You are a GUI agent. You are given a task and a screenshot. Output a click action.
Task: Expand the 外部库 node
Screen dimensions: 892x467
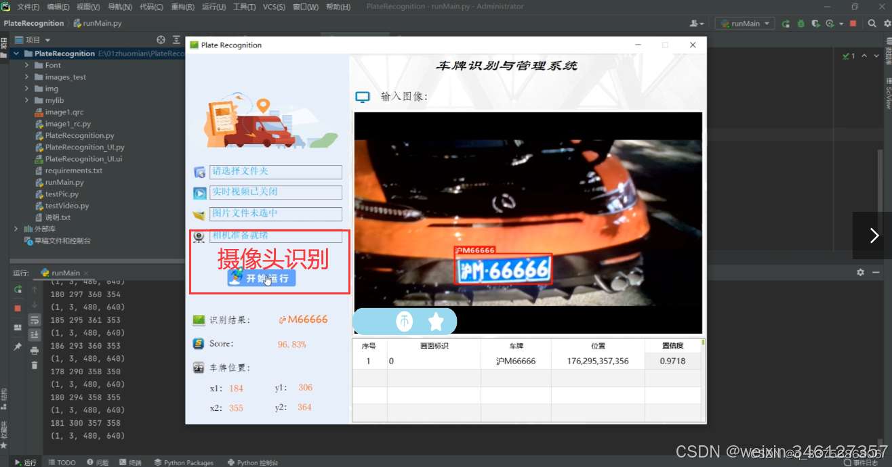[x=15, y=229]
